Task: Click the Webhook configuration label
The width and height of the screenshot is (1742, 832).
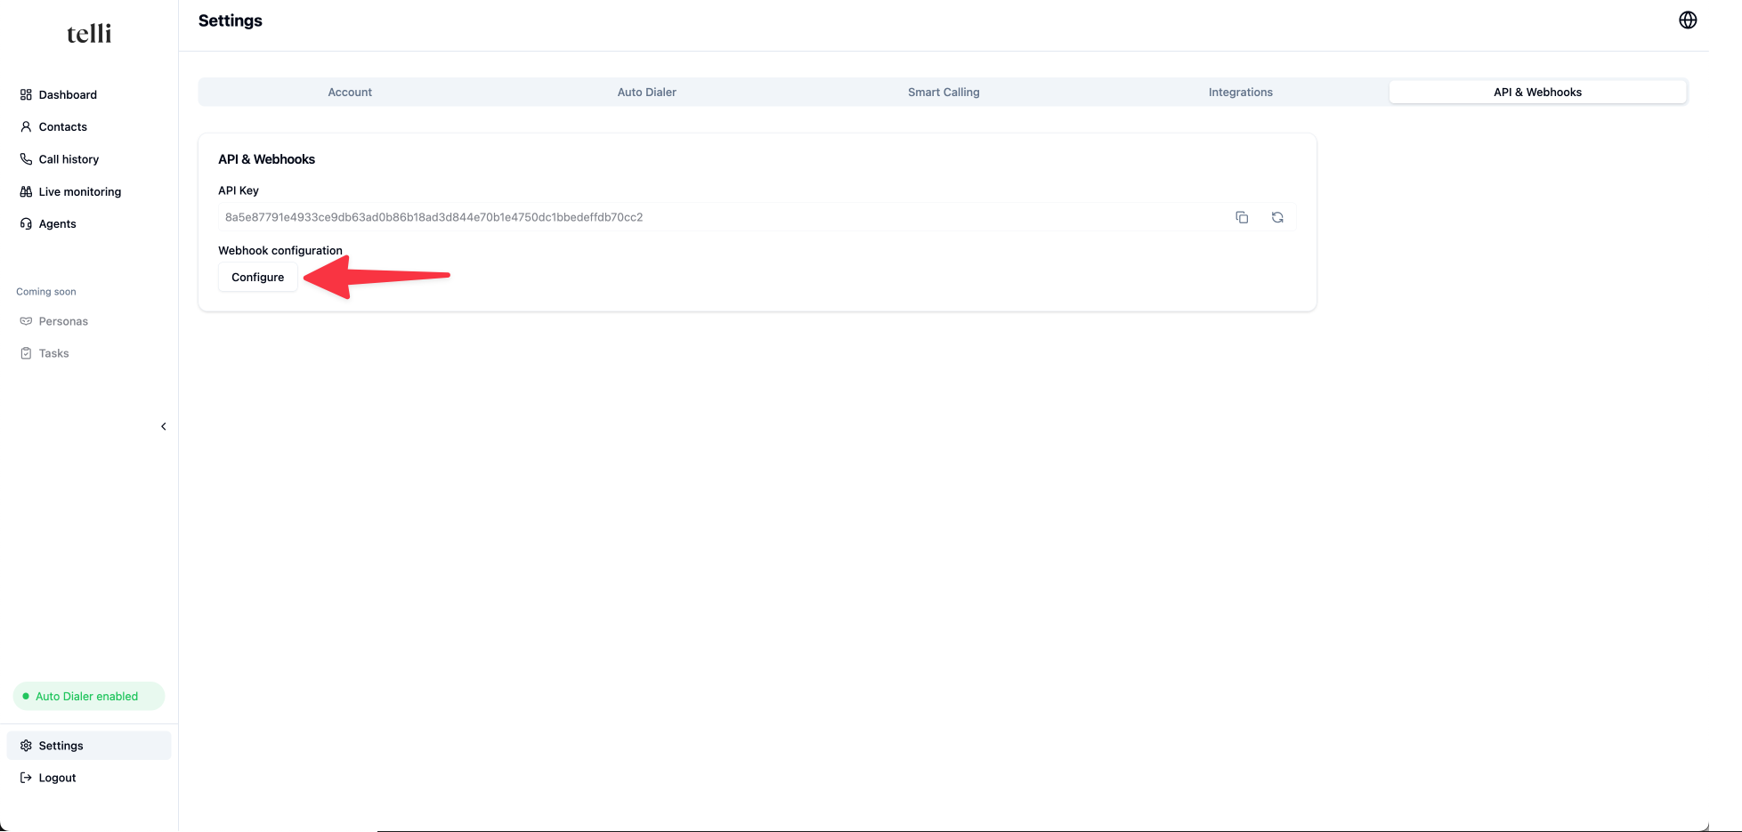Action: pos(280,251)
